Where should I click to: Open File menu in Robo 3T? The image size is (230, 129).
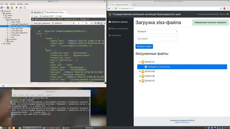[2, 4]
